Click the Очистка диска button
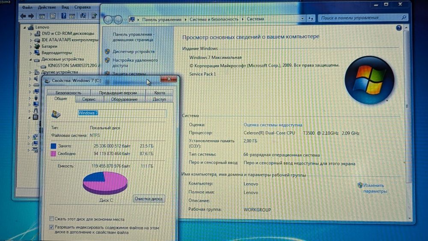Image resolution: width=428 pixels, height=241 pixels. coord(149,199)
